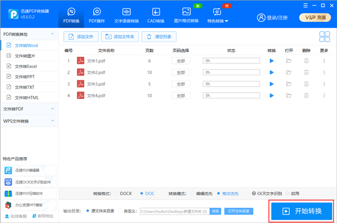This screenshot has width=337, height=223.
Task: Select 文件转PPT in sidebar
Action: 29,77
